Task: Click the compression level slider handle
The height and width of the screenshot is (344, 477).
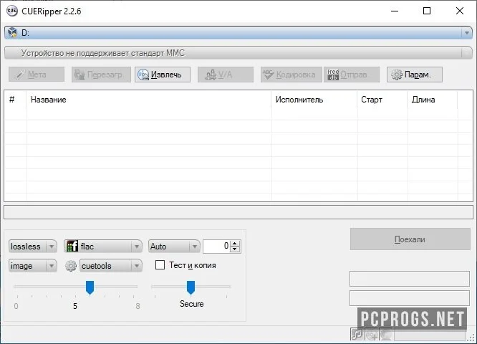Action: (90, 287)
